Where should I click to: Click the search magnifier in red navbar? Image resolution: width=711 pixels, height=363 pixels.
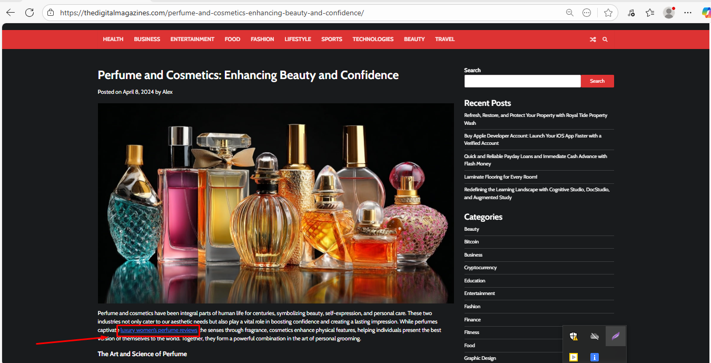[x=605, y=40]
